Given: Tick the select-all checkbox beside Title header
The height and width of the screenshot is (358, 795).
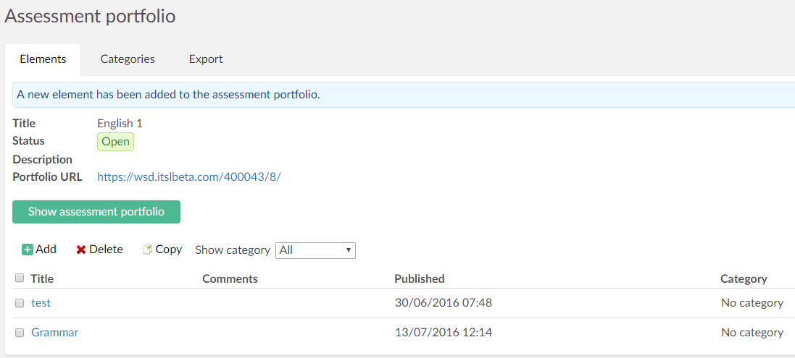Looking at the screenshot, I should click(x=20, y=278).
